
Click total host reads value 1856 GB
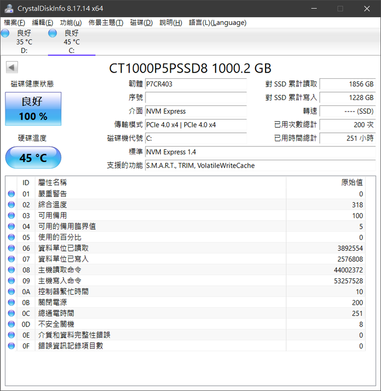coord(348,84)
